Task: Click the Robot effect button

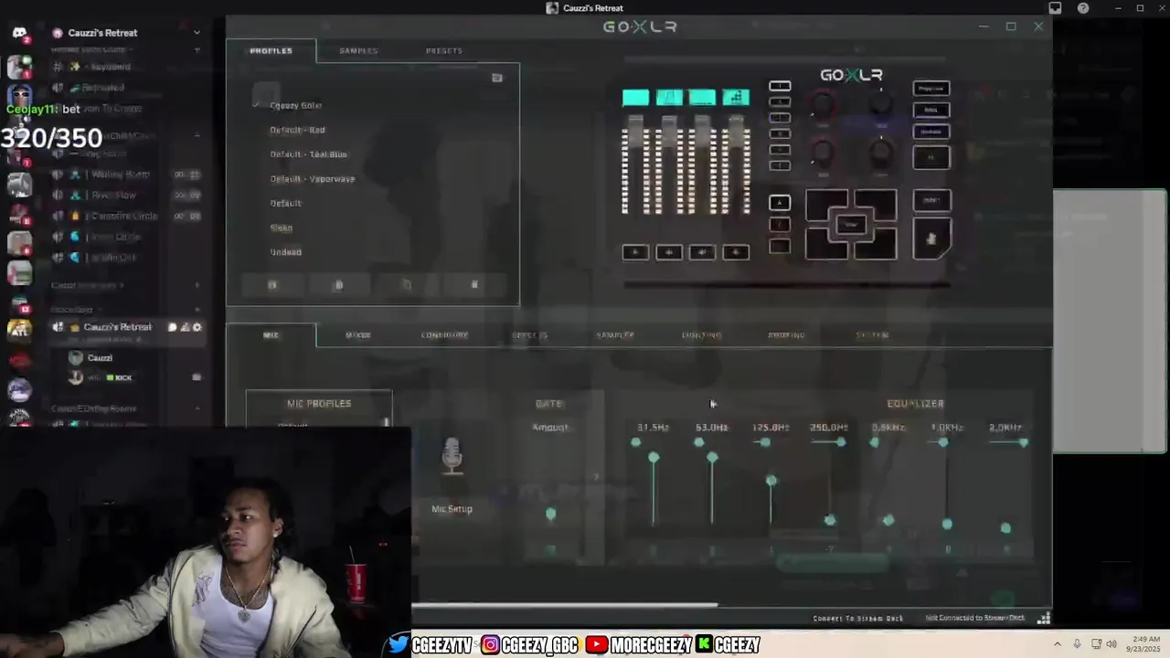Action: (931, 110)
